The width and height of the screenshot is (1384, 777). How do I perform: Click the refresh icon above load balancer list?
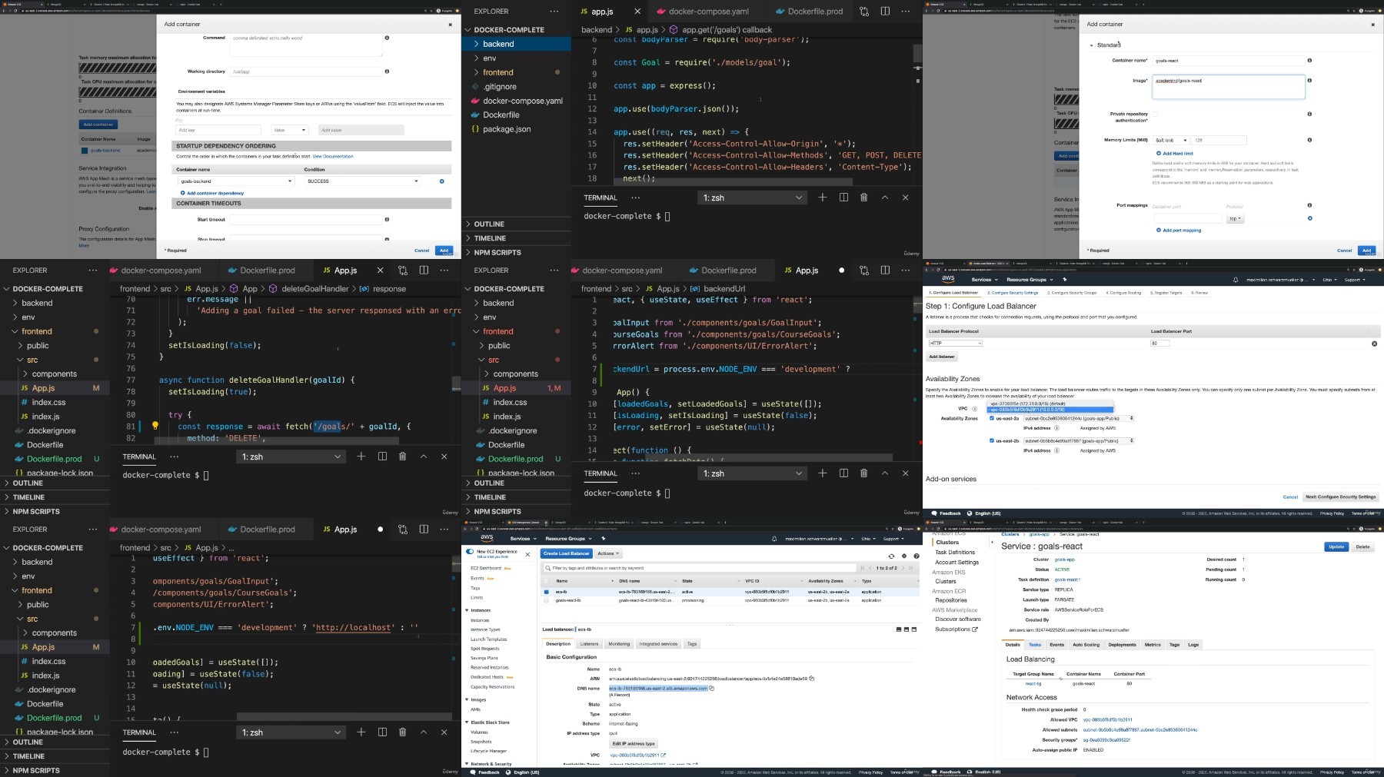891,556
